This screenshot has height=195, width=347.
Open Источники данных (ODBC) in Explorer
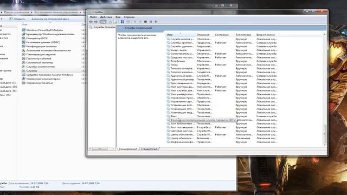(x=41, y=42)
